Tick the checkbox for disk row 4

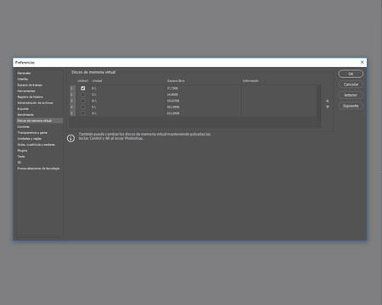83,107
